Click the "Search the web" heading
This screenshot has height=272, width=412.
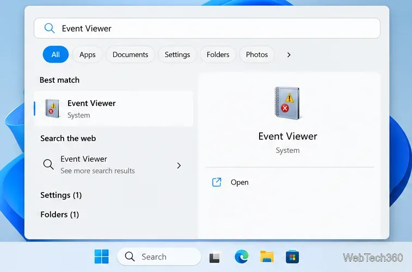[68, 138]
